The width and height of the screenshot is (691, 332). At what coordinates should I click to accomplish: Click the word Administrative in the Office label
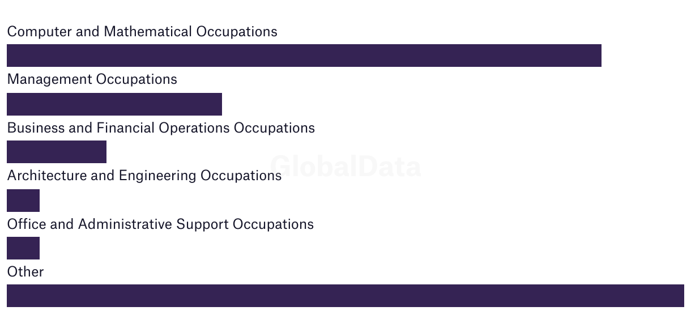(x=125, y=224)
